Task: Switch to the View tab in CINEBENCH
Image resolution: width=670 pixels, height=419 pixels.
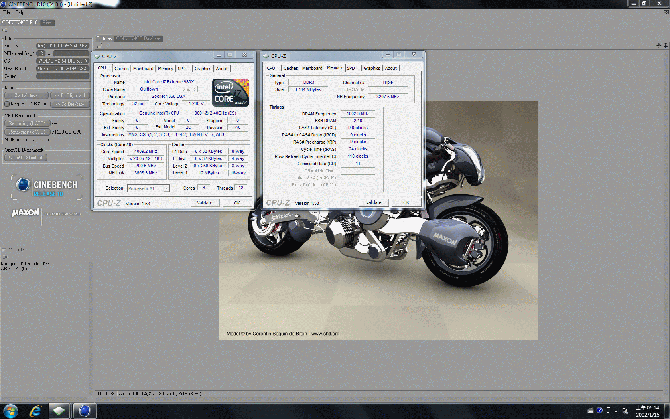Action: click(x=47, y=22)
